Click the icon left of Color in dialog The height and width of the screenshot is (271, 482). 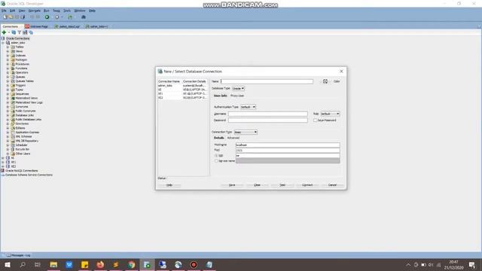(x=325, y=81)
